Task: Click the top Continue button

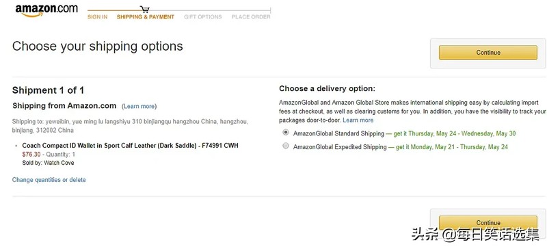Action: pos(488,53)
